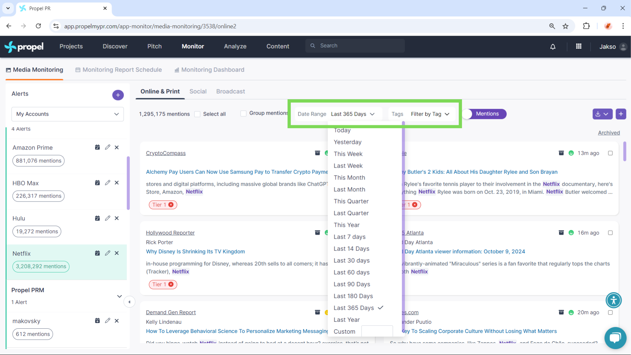This screenshot has width=631, height=355.
Task: Open the Analyze menu
Action: coord(235,47)
